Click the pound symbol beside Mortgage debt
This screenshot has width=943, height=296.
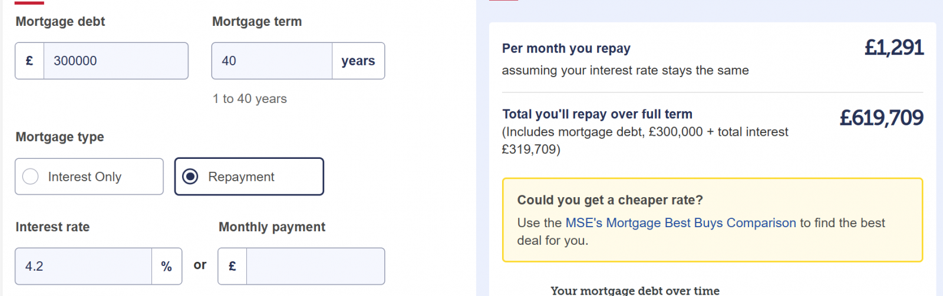(29, 61)
